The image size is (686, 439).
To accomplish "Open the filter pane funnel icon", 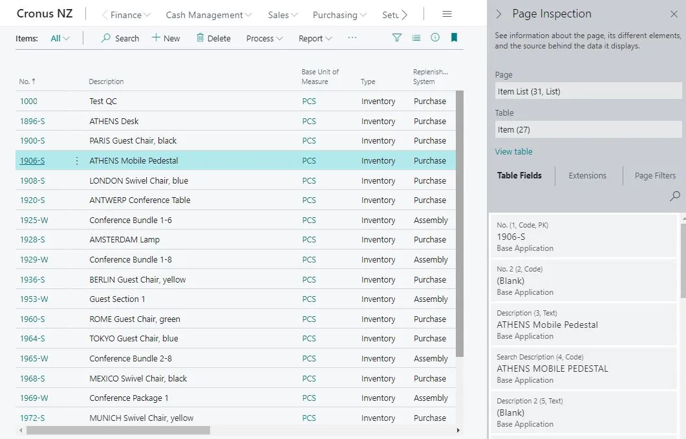I will pos(397,37).
